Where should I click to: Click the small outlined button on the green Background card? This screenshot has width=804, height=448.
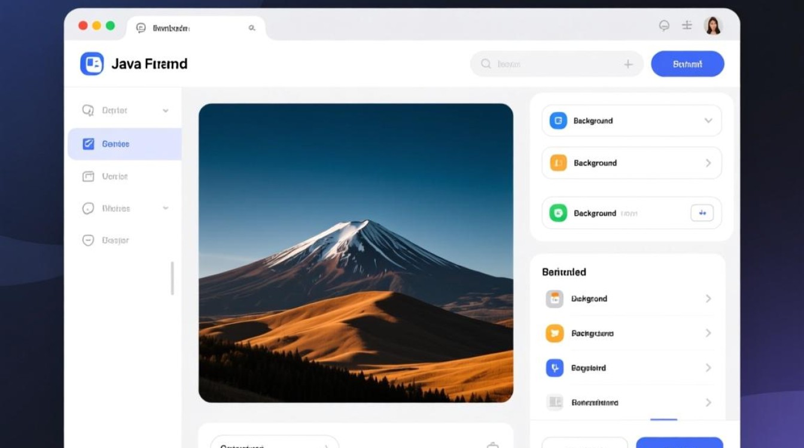pos(702,213)
